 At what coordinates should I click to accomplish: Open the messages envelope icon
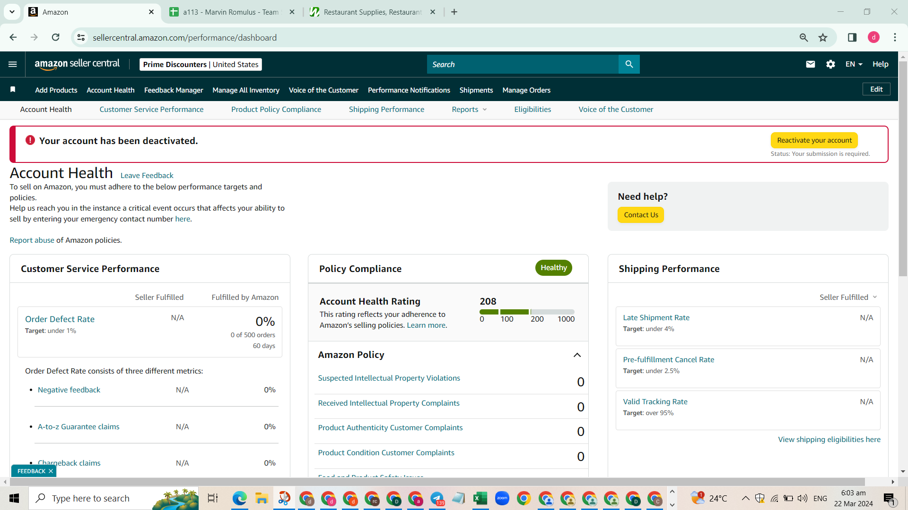point(811,64)
